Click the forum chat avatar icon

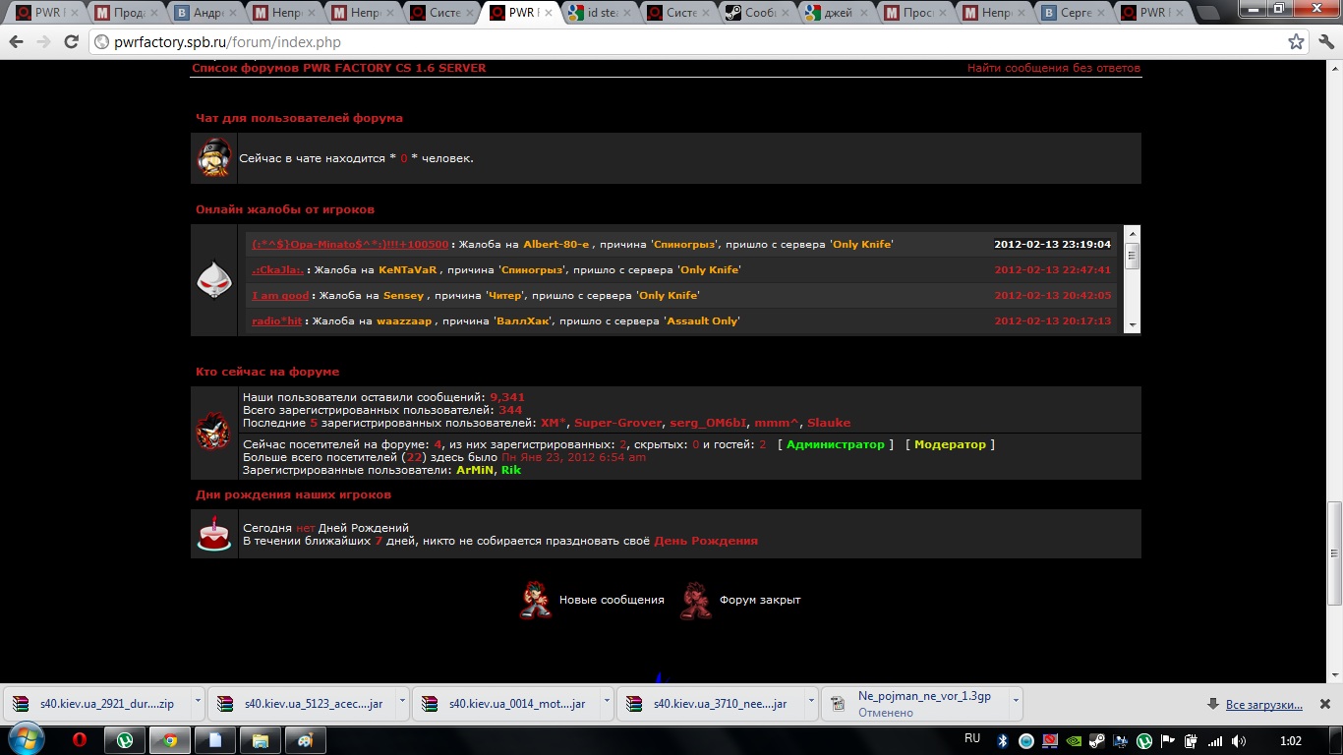(214, 158)
